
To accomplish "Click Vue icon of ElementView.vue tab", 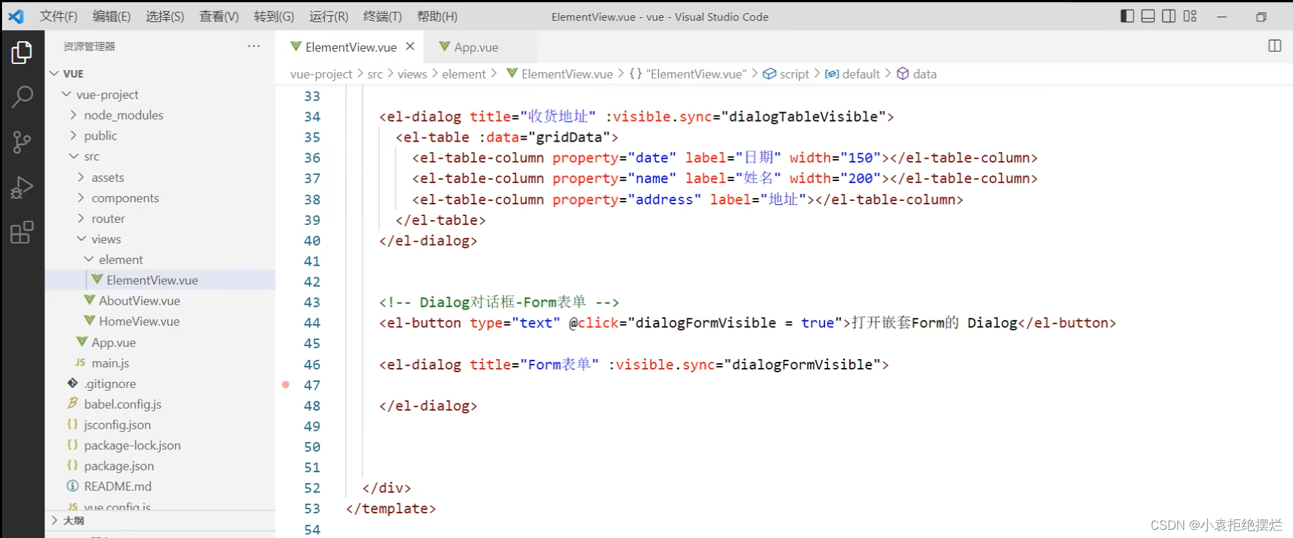I will [296, 46].
